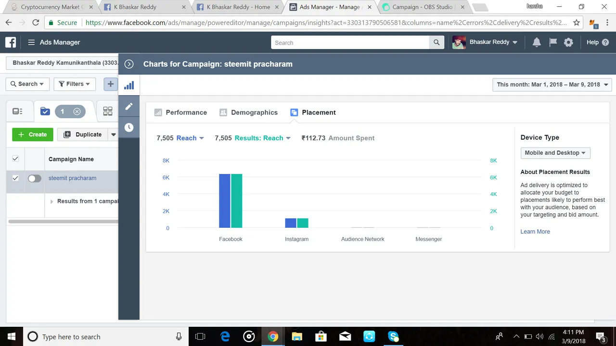Open the pencil edit icon in side panel
The height and width of the screenshot is (346, 616).
tap(129, 106)
